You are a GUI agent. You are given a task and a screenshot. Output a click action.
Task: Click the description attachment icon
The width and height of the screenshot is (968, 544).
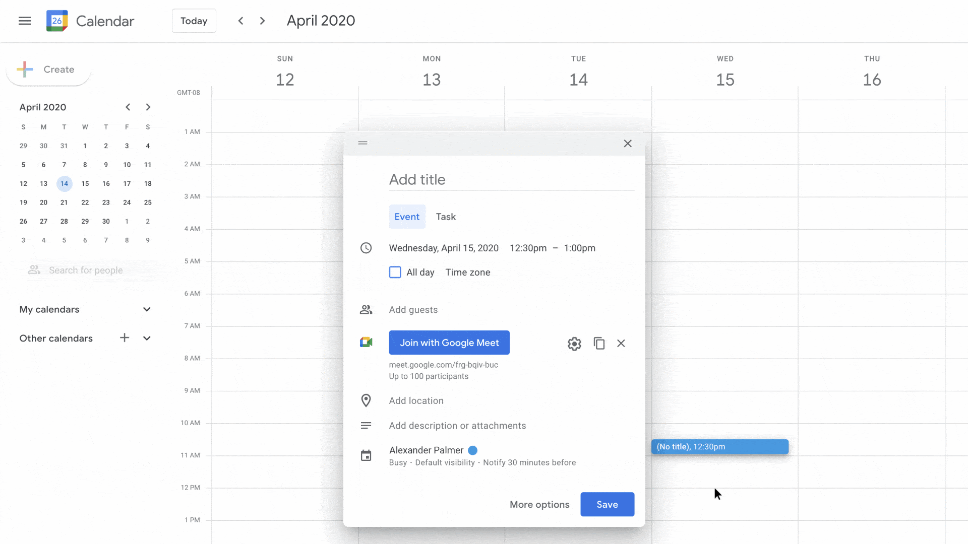(366, 425)
